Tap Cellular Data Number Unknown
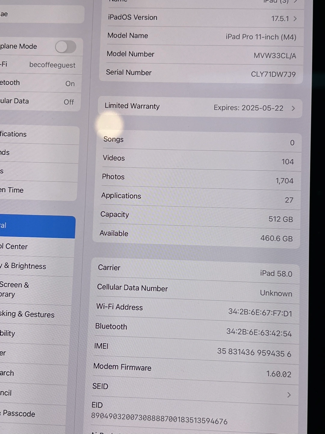 276,293
